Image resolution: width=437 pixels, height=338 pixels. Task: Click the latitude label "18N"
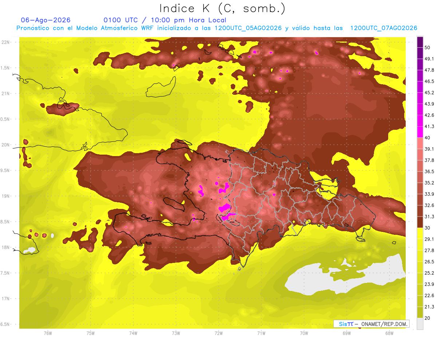pos(6,248)
